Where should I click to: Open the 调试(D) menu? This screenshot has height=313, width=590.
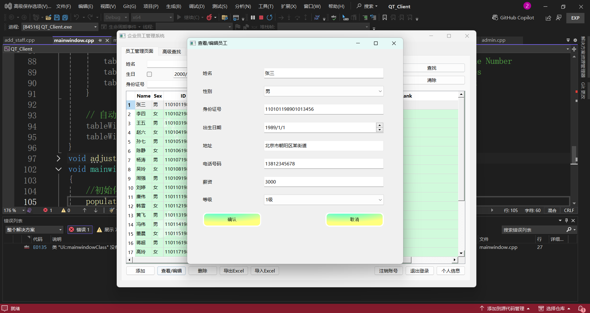click(196, 6)
